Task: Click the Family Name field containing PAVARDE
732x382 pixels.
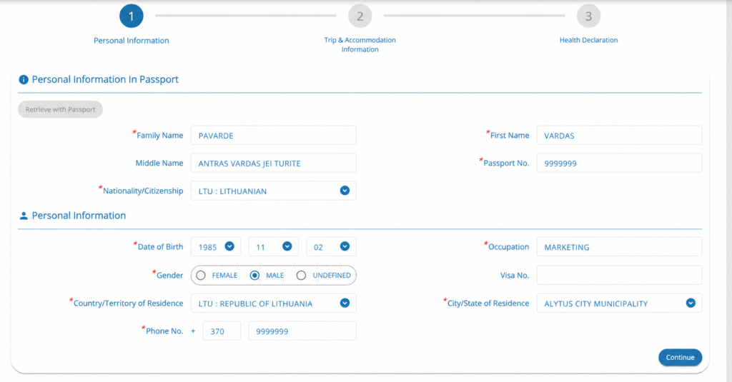Action: (x=274, y=135)
